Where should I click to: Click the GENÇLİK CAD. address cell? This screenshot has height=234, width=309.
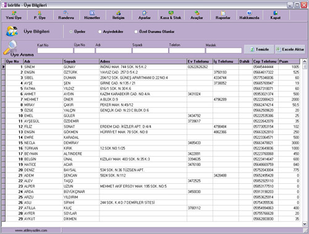pyautogui.click(x=143, y=110)
